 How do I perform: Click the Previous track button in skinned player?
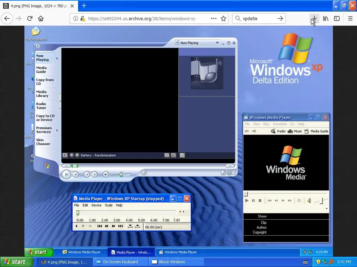[87, 175]
